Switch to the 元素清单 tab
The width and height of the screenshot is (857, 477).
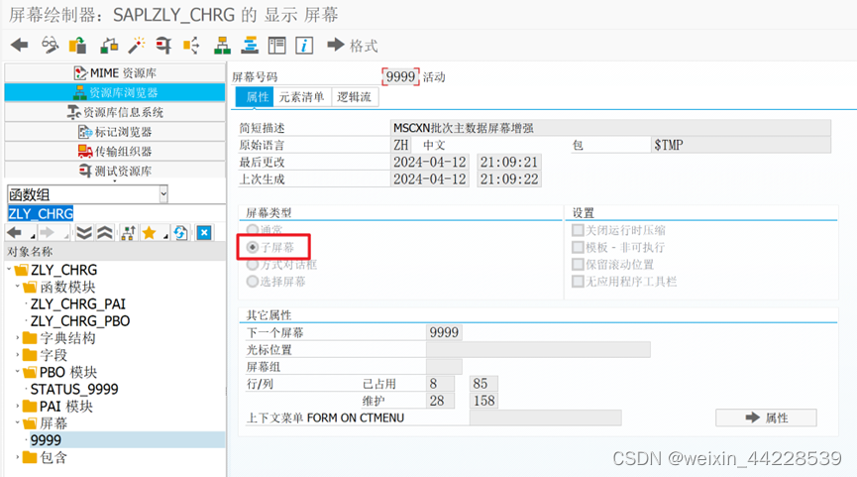(302, 97)
